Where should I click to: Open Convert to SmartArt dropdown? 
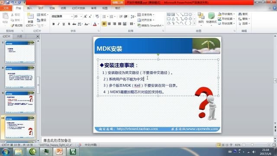(151, 26)
